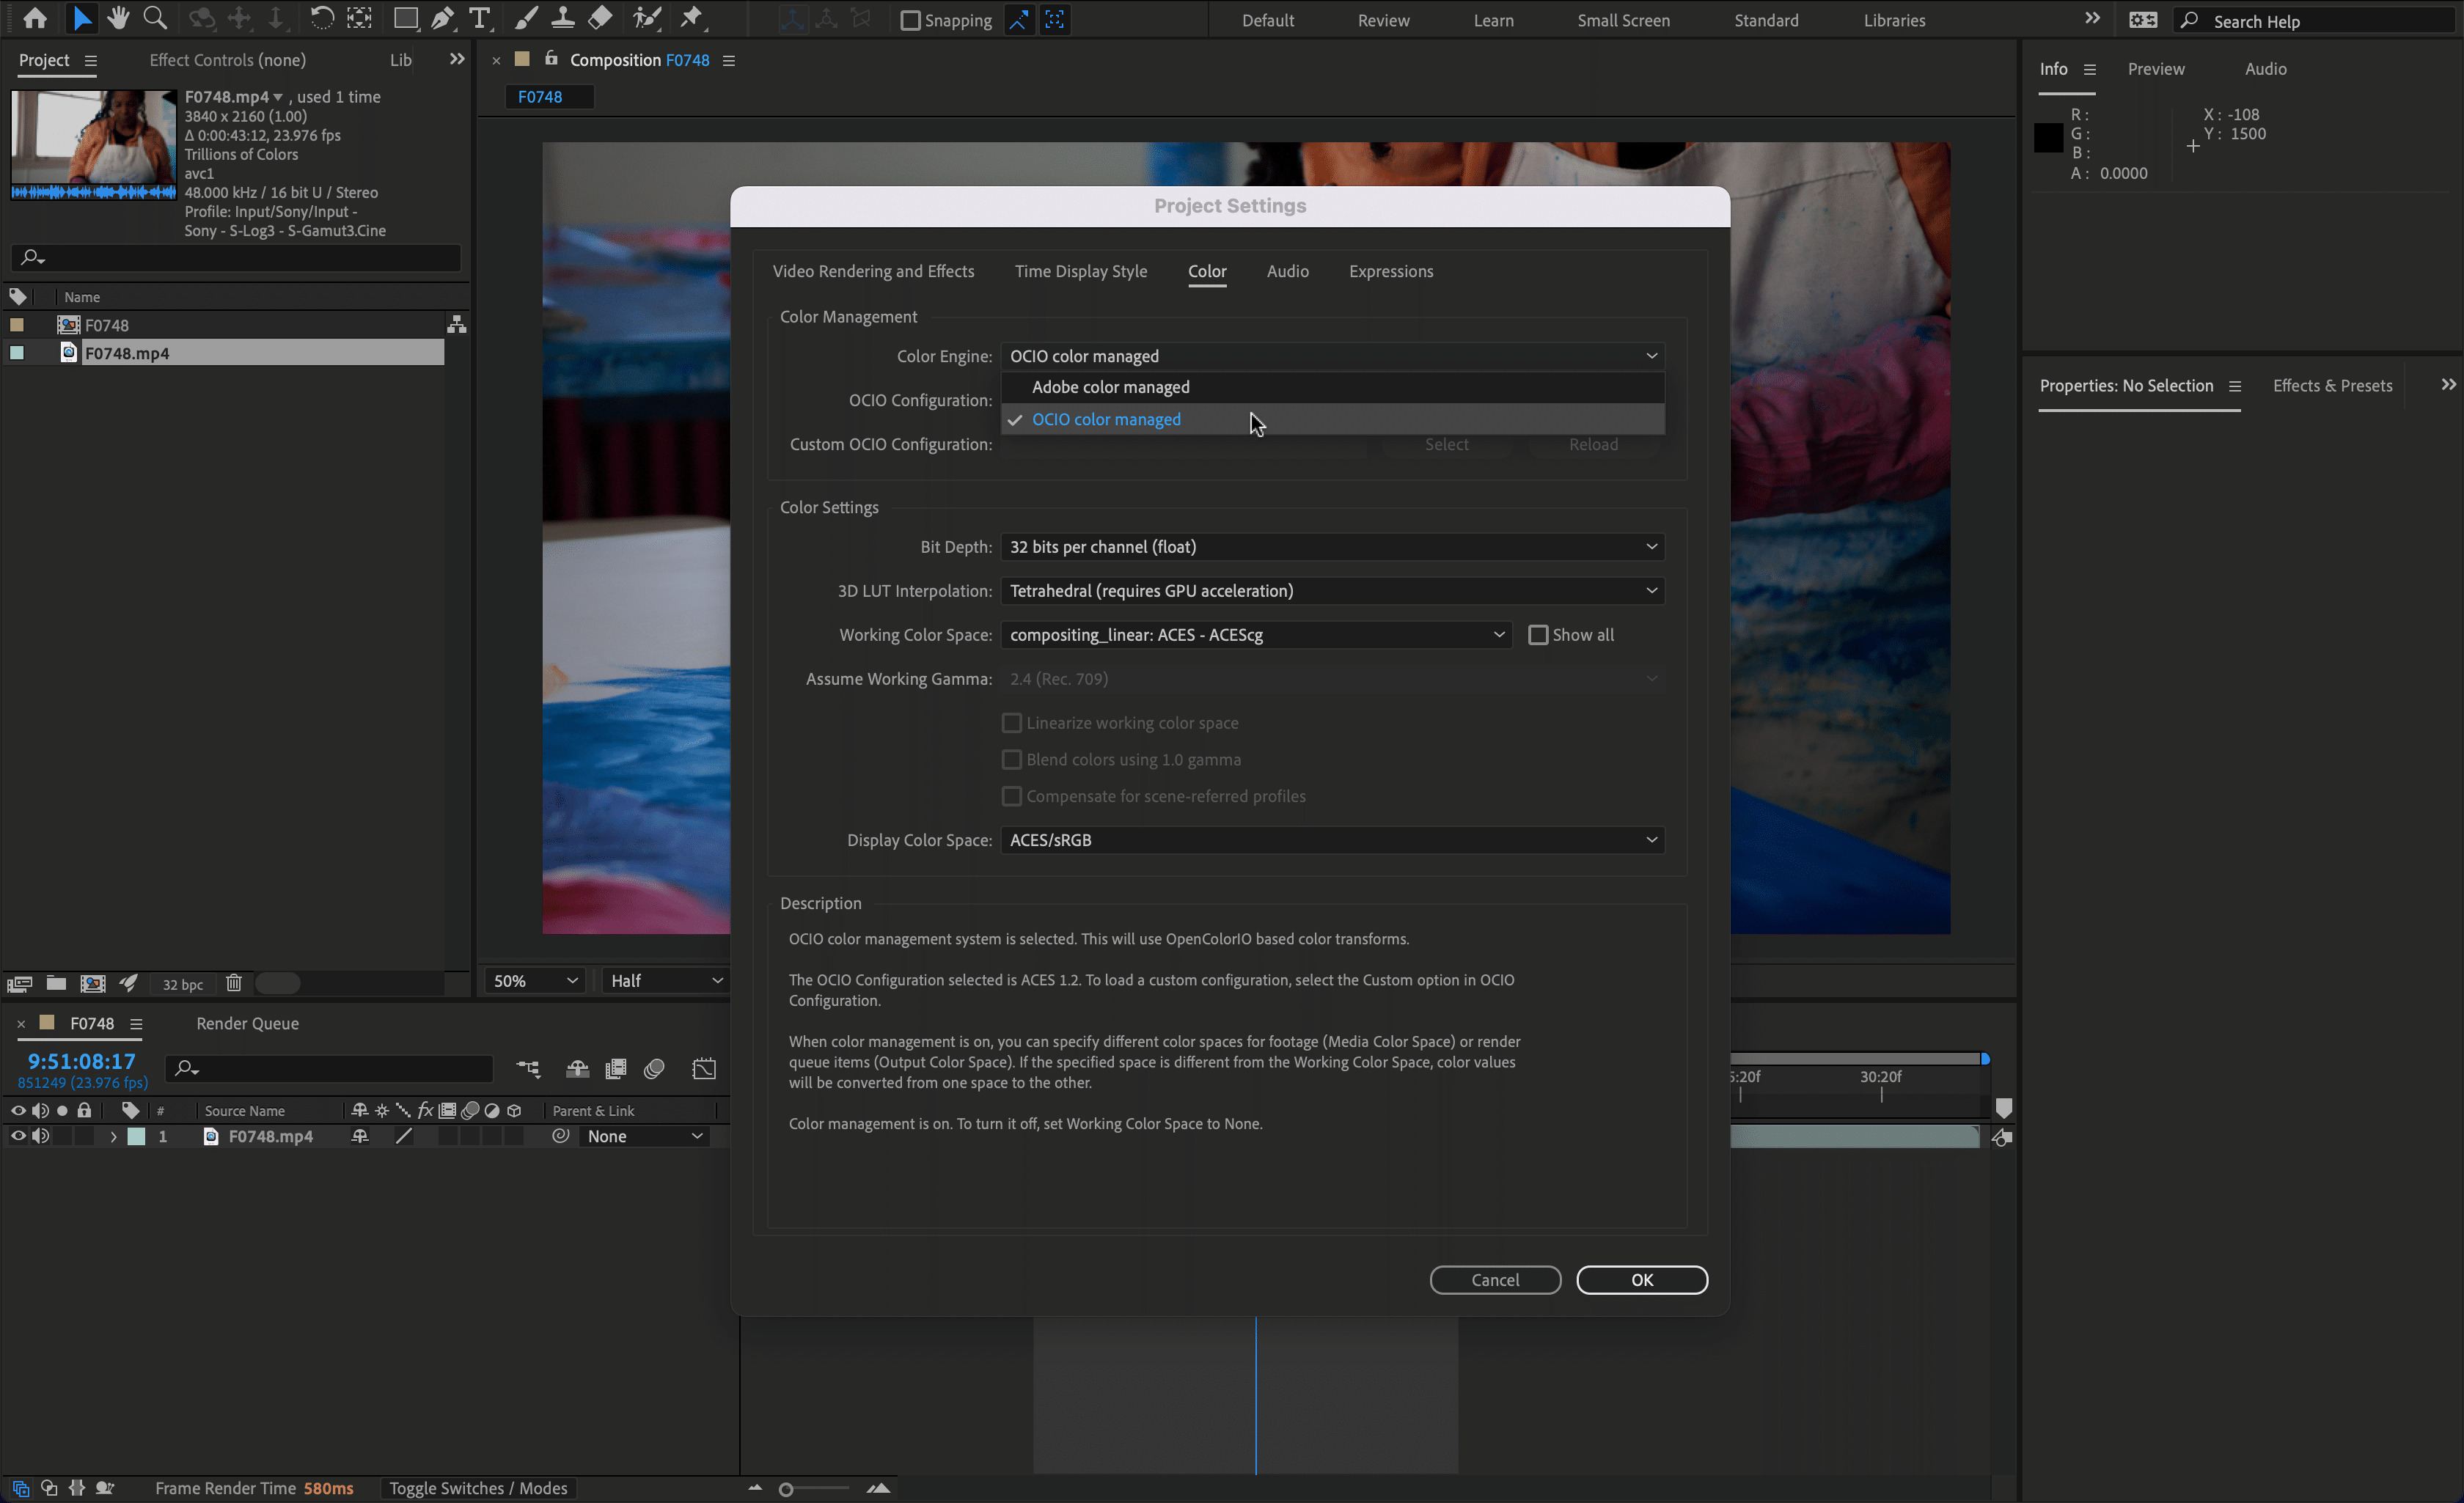Click the trash delete icon in Project panel
This screenshot has width=2464, height=1503.
(x=234, y=983)
